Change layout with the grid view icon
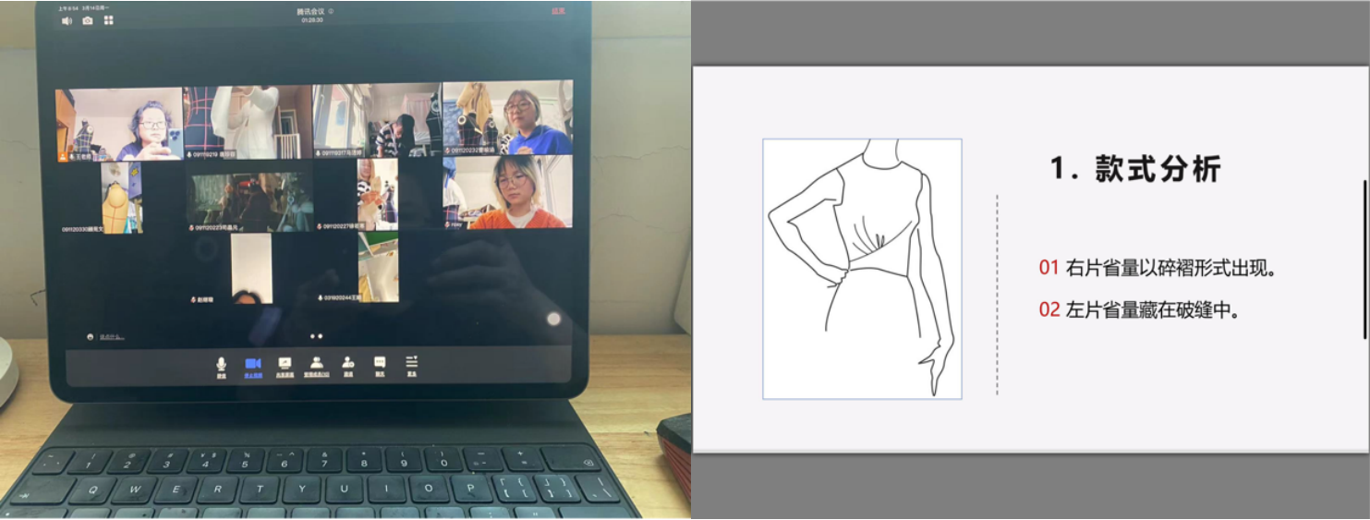Viewport: 1370px width, 520px height. coord(109,20)
